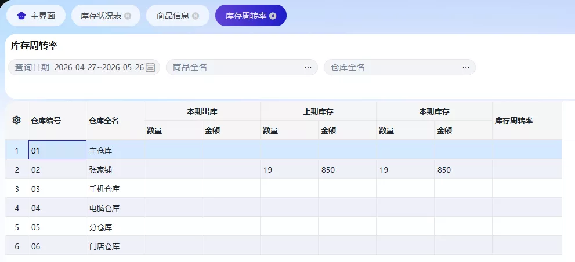This screenshot has height=262, width=575.
Task: Open the 商品全名 ellipsis picker
Action: click(x=308, y=67)
